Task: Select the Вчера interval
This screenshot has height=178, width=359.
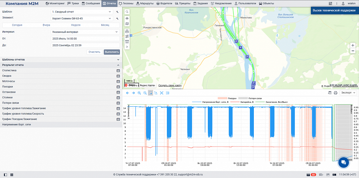Action: tap(46, 25)
